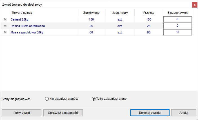
Task: Edit Bieżący zwrot field for Cement 25kg
Action: pyautogui.click(x=177, y=19)
